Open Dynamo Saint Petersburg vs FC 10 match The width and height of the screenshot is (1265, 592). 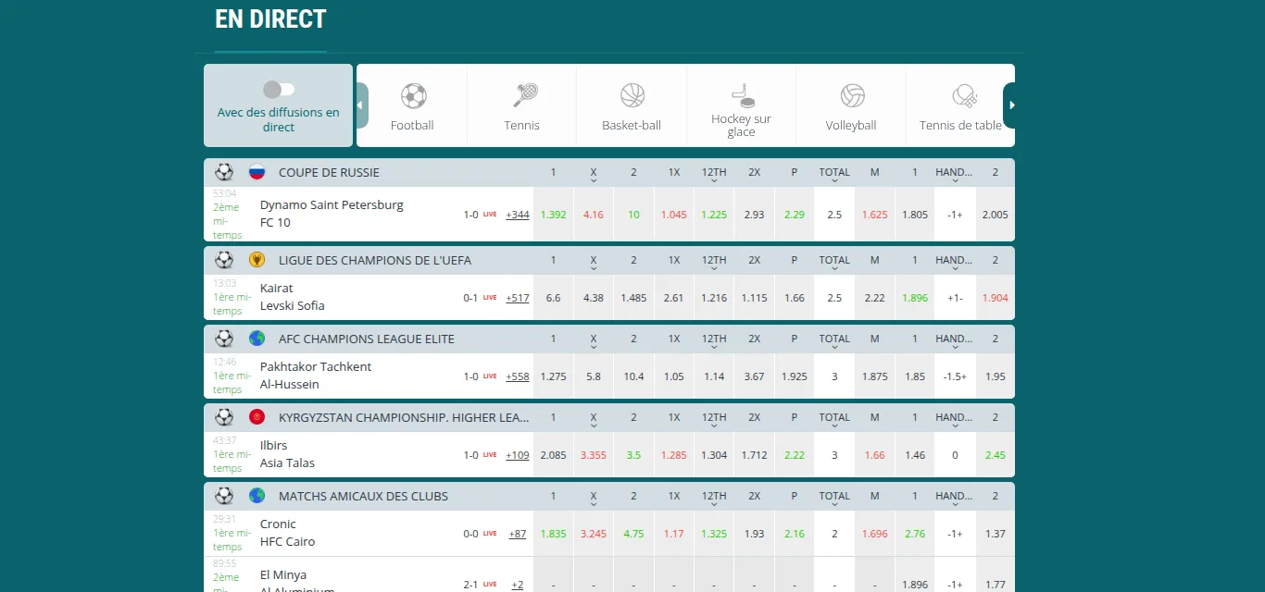[332, 214]
